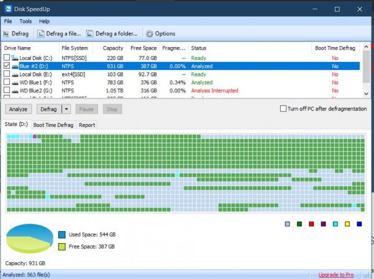Open the Defrag button dropdown arrow

(66, 109)
